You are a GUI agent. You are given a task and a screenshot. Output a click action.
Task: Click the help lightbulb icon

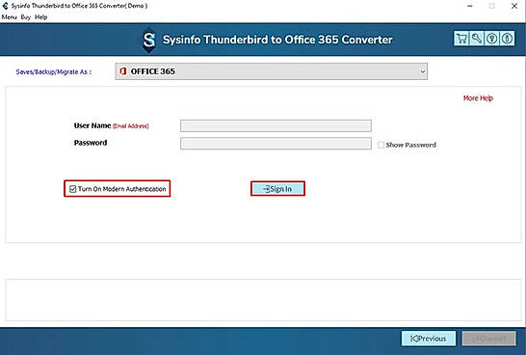pos(491,39)
